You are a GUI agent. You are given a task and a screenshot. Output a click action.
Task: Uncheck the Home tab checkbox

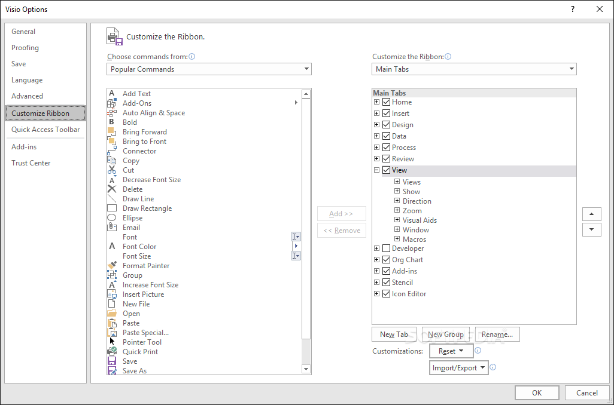tap(386, 102)
